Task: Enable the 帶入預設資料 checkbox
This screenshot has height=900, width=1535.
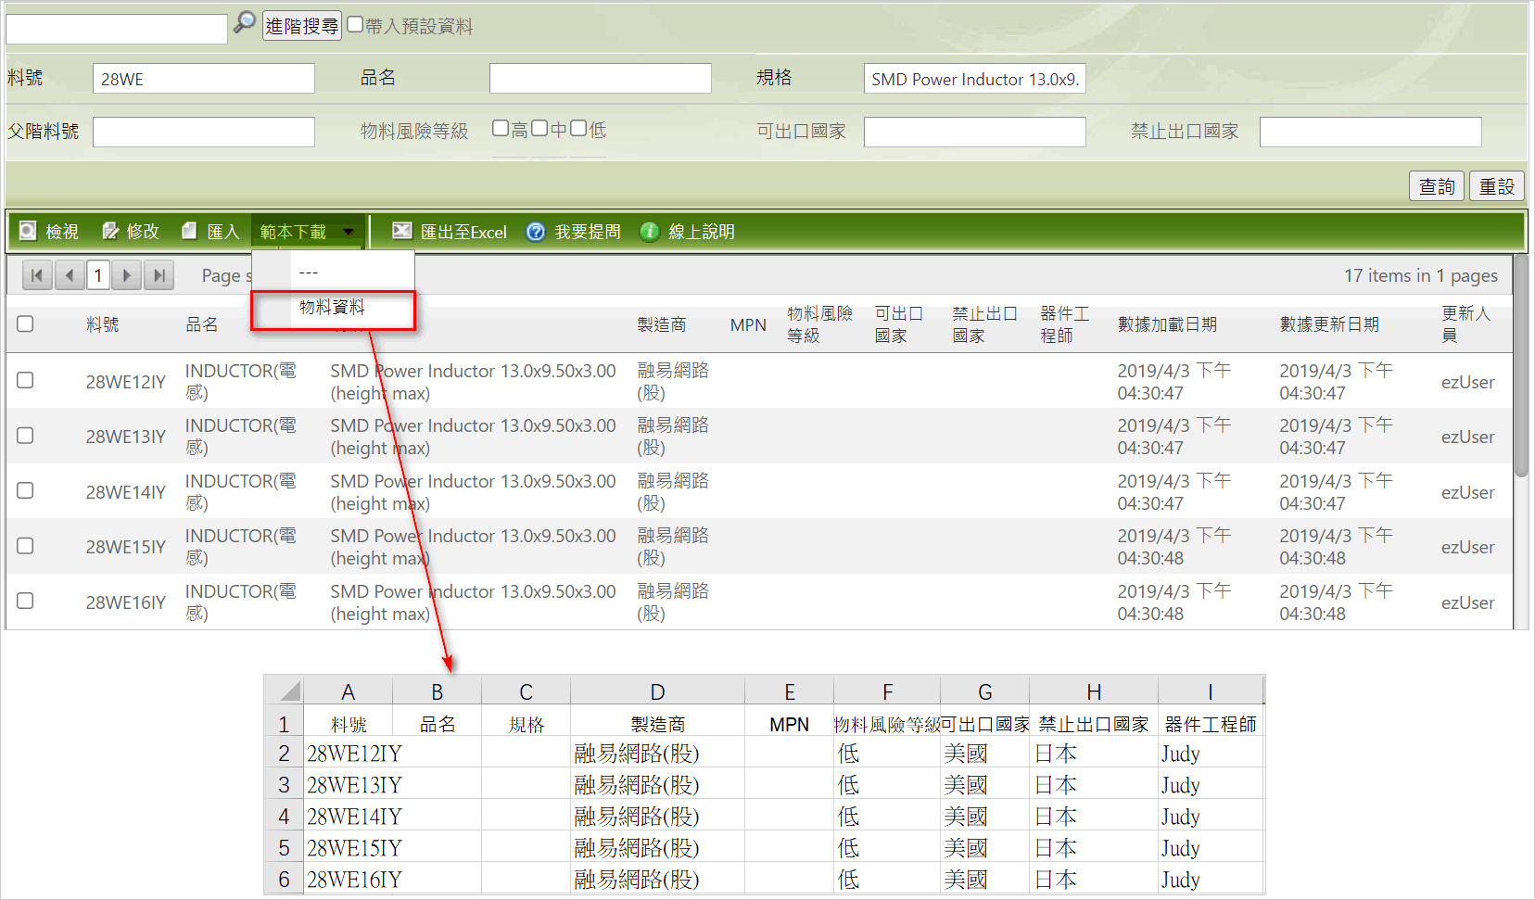Action: (355, 25)
